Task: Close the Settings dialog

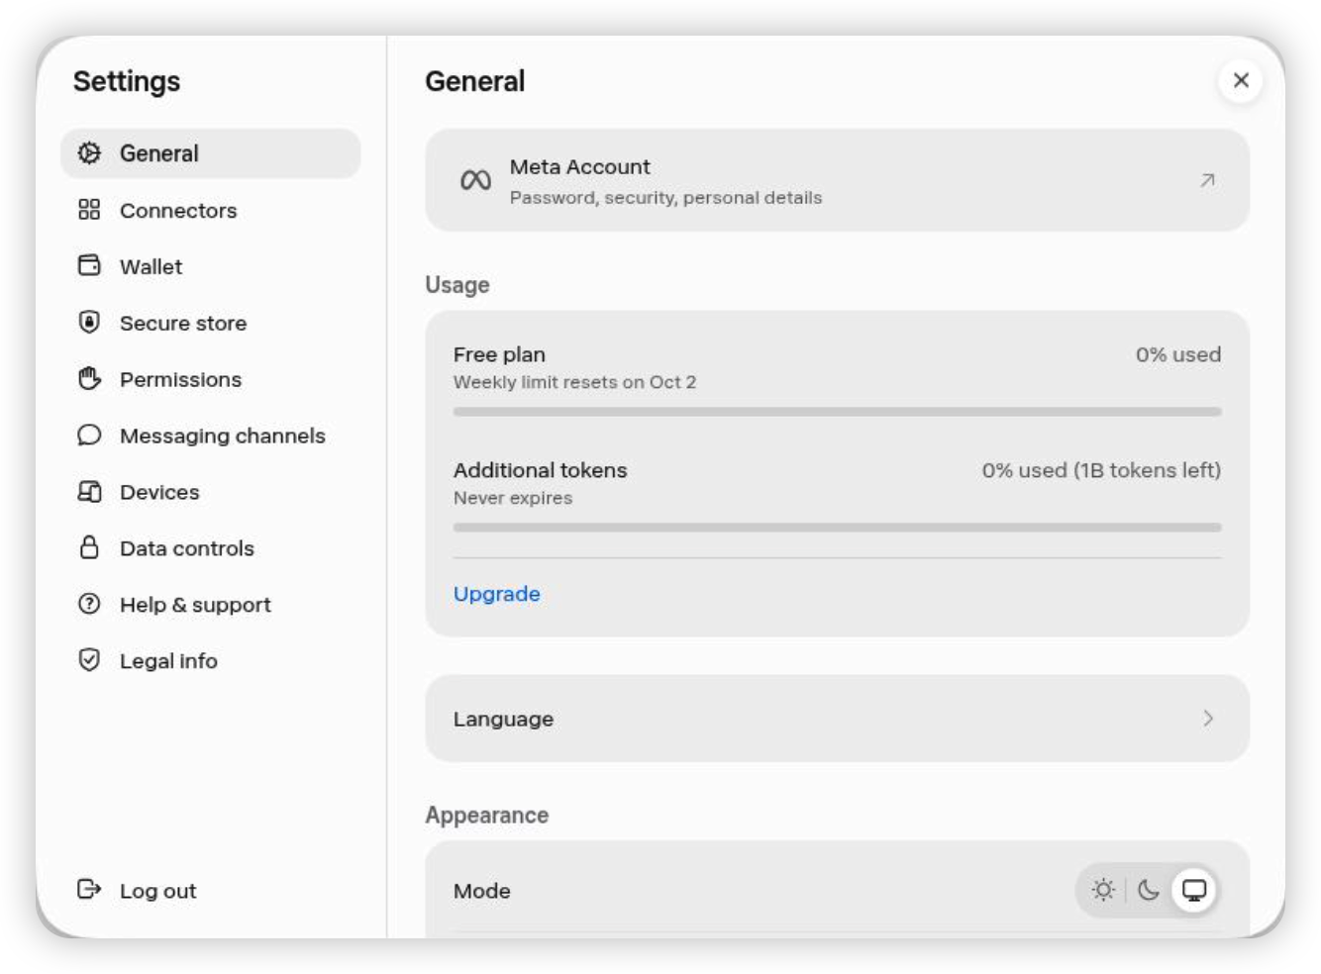Action: [x=1240, y=80]
